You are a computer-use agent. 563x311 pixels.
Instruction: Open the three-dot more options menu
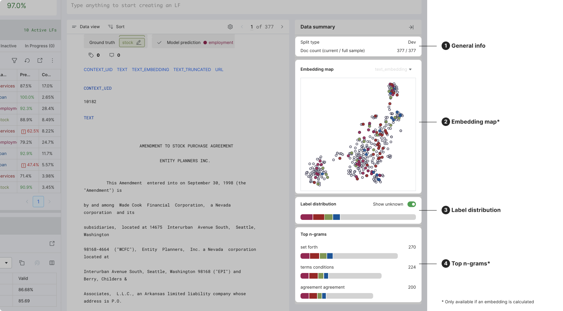click(52, 61)
